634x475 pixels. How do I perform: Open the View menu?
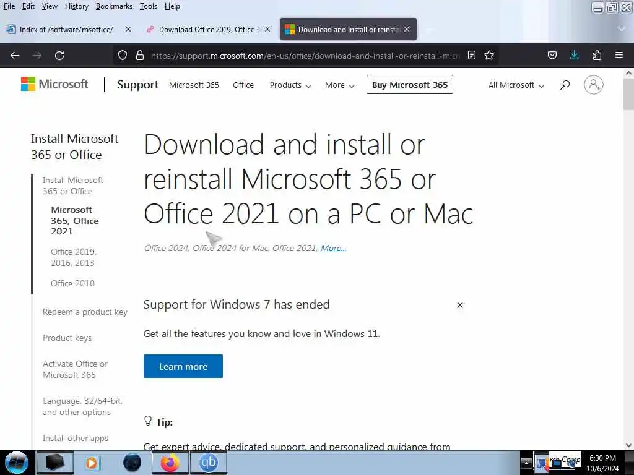click(x=50, y=6)
